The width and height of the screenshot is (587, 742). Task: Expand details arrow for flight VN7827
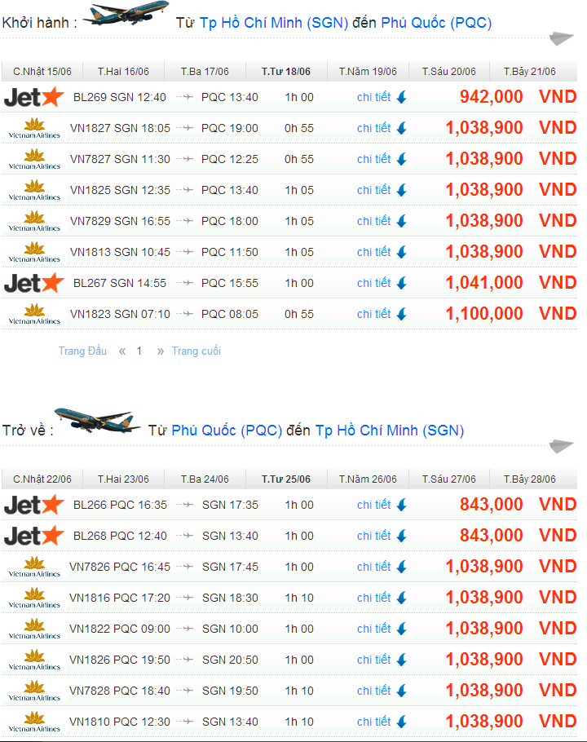tap(401, 160)
